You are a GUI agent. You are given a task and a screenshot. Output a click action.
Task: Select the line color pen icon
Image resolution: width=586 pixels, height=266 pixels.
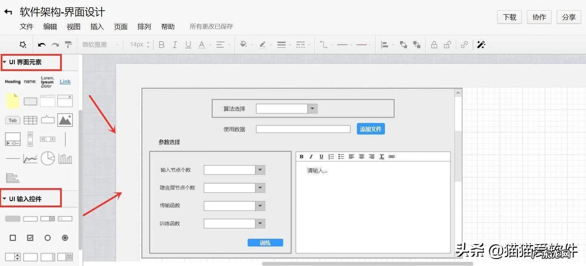263,44
